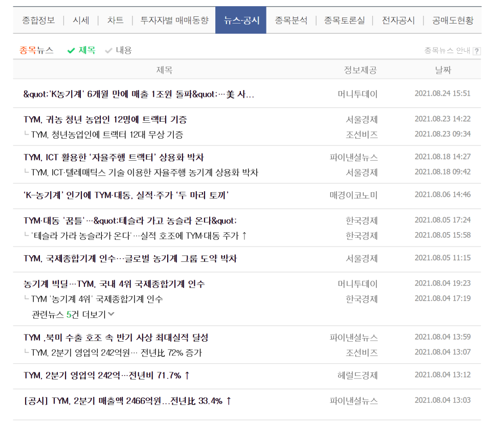This screenshot has height=422, width=494.
Task: Open the 차트 tab
Action: tap(115, 20)
